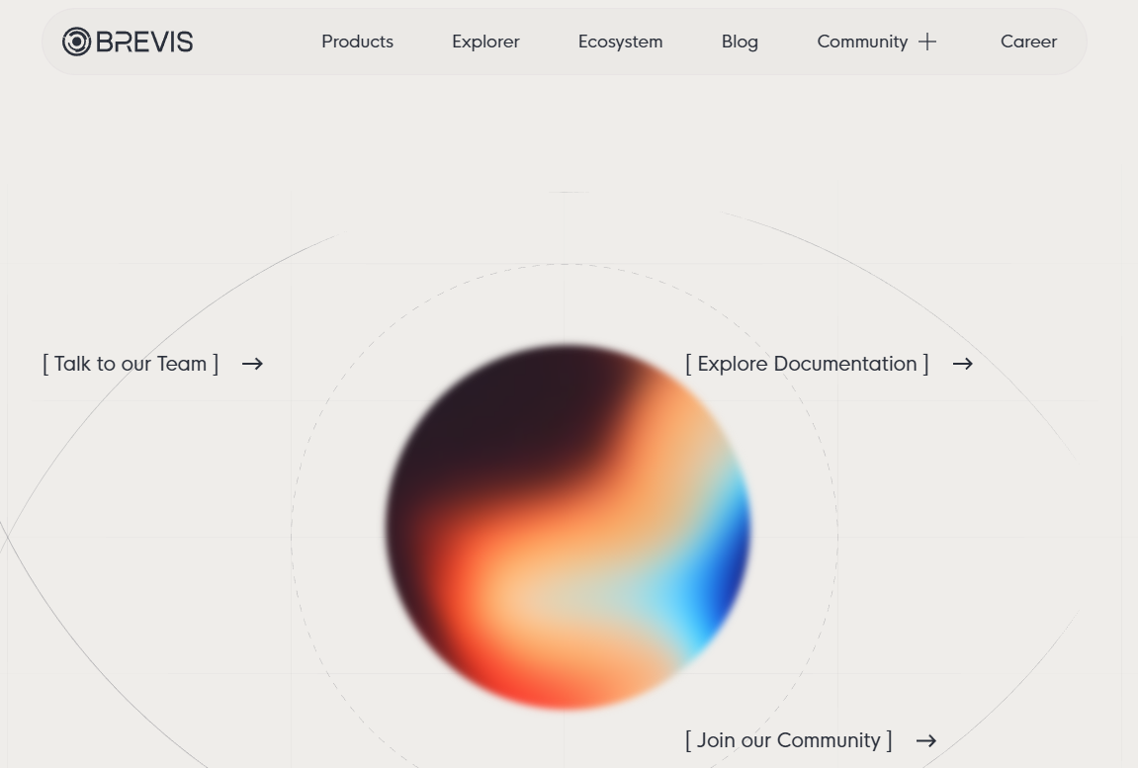Hit the arrow beside Join our Community
Image resolution: width=1138 pixels, height=768 pixels.
click(x=925, y=740)
